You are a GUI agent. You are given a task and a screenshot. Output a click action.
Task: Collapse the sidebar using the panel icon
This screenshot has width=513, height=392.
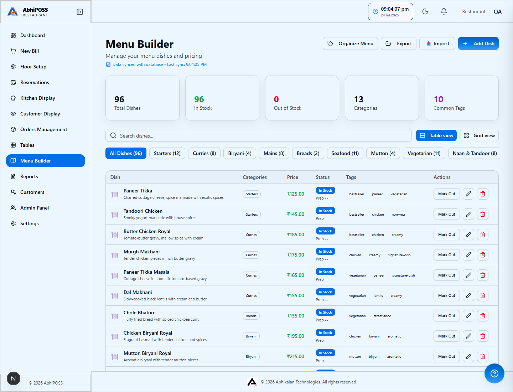(x=80, y=12)
